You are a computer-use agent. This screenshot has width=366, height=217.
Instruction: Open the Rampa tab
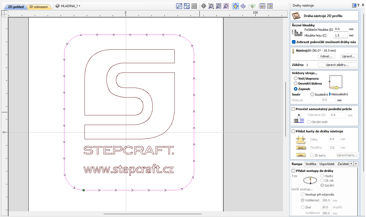[x=297, y=164]
